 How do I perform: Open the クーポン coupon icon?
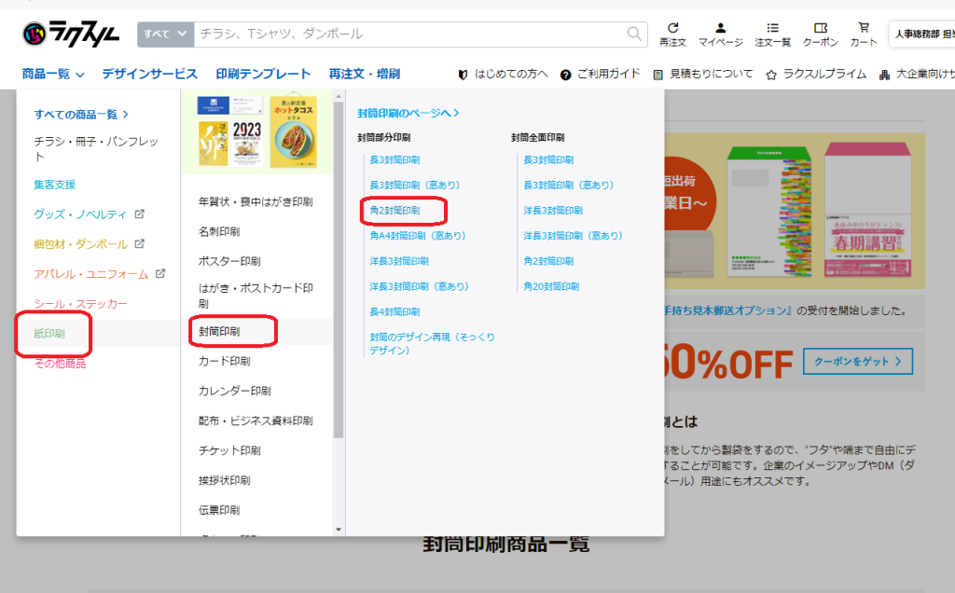click(821, 34)
